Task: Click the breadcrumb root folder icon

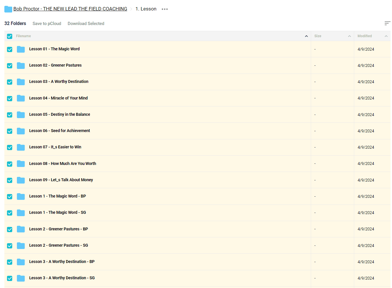Action: coord(8,9)
